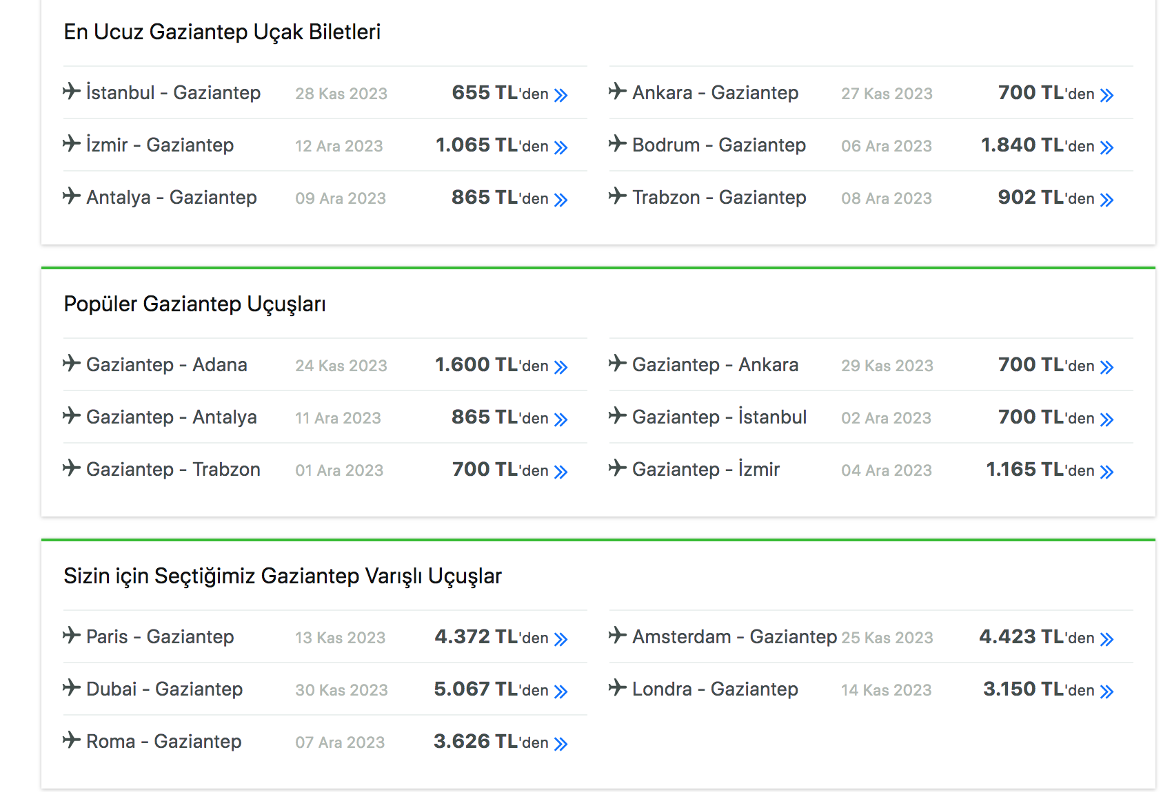
Task: Click the airplane icon beside Bodrum - Gaziantep
Action: (618, 144)
